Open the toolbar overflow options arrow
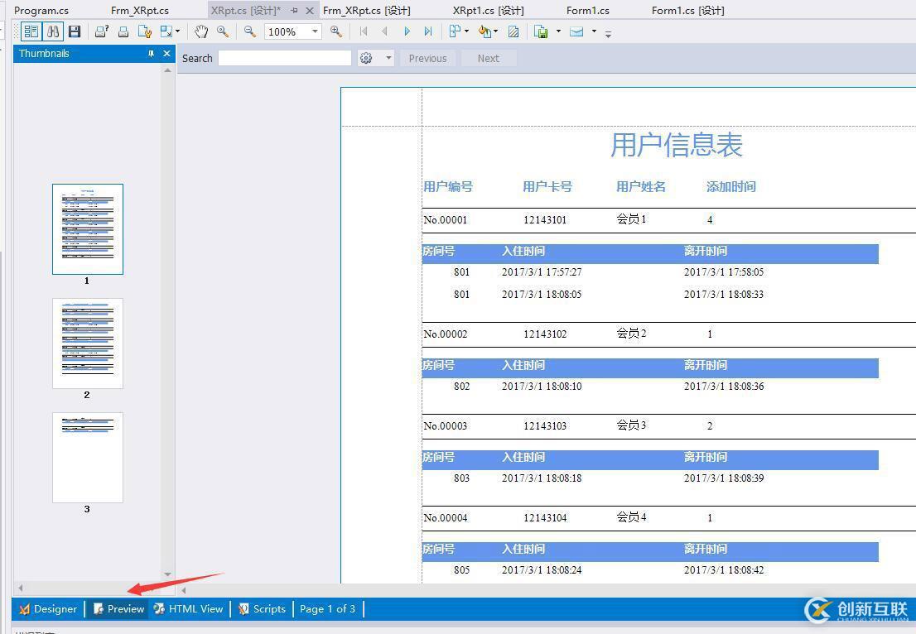Image resolution: width=916 pixels, height=634 pixels. pyautogui.click(x=608, y=35)
